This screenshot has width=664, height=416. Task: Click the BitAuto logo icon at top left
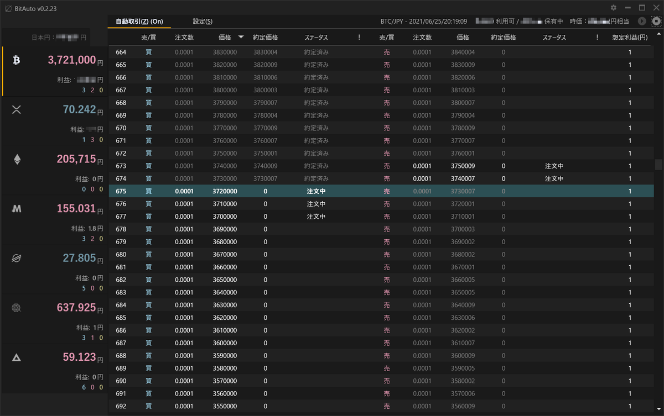tap(7, 8)
